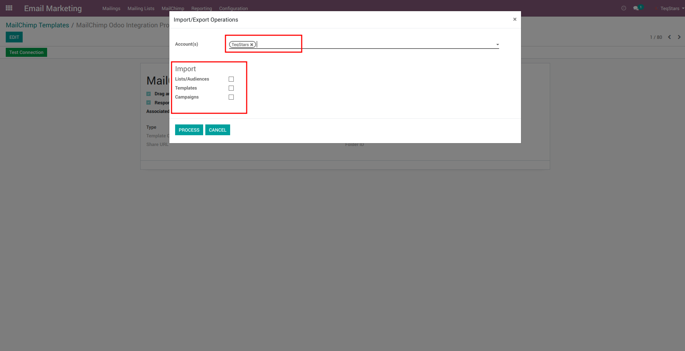The image size is (685, 351).
Task: Open the apps grid menu icon
Action: point(9,8)
